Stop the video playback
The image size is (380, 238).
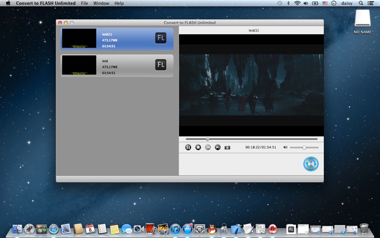tap(198, 147)
